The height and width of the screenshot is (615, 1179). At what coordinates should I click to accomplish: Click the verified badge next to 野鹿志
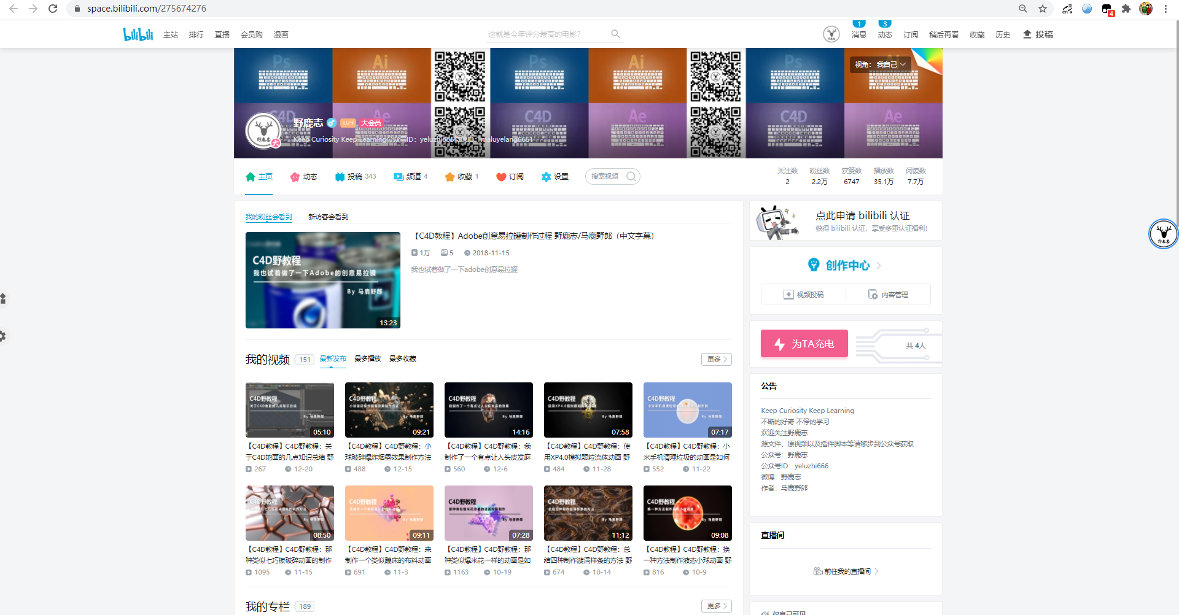[x=332, y=123]
